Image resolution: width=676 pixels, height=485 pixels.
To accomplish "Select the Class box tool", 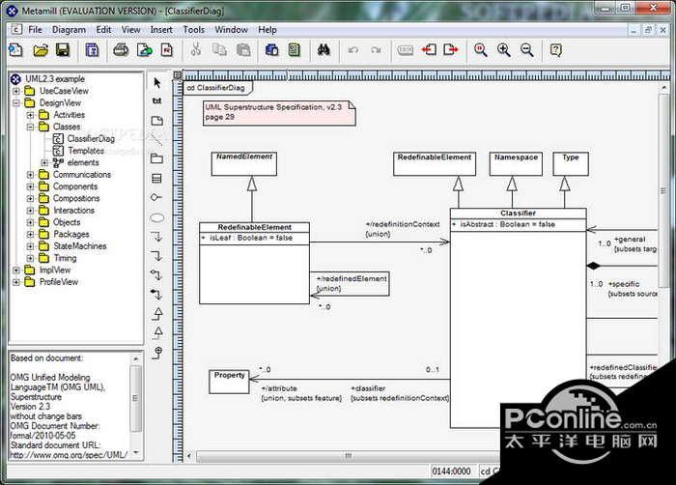I will coord(156,178).
